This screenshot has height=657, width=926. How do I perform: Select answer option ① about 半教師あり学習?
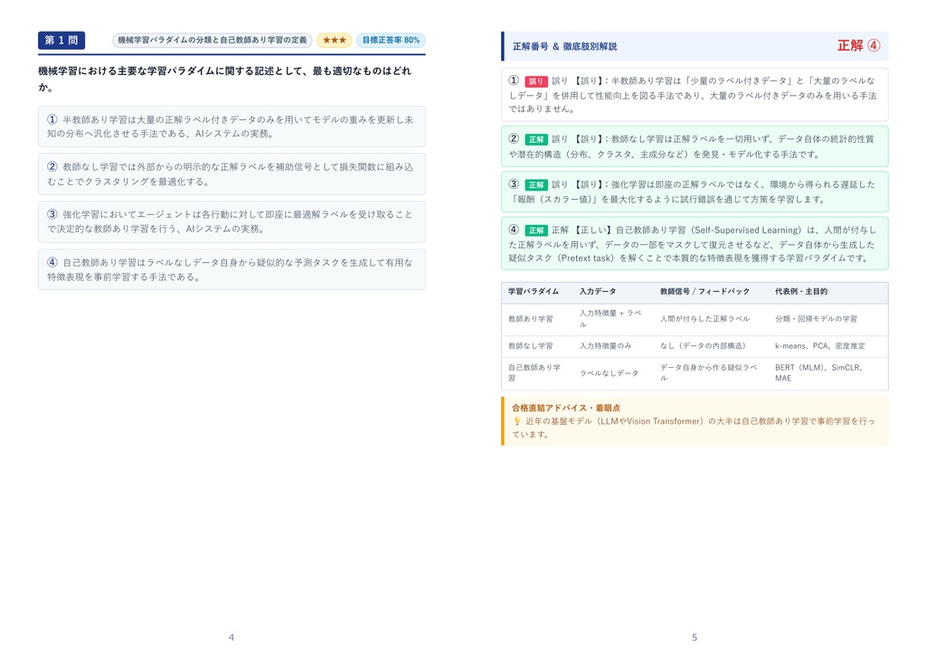click(x=231, y=127)
